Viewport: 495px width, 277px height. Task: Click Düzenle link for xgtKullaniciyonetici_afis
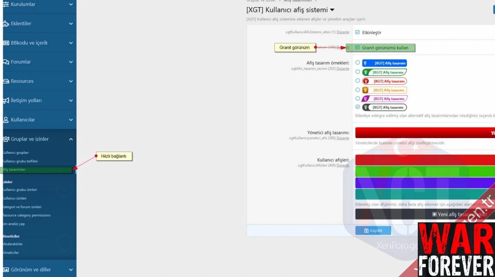click(343, 138)
